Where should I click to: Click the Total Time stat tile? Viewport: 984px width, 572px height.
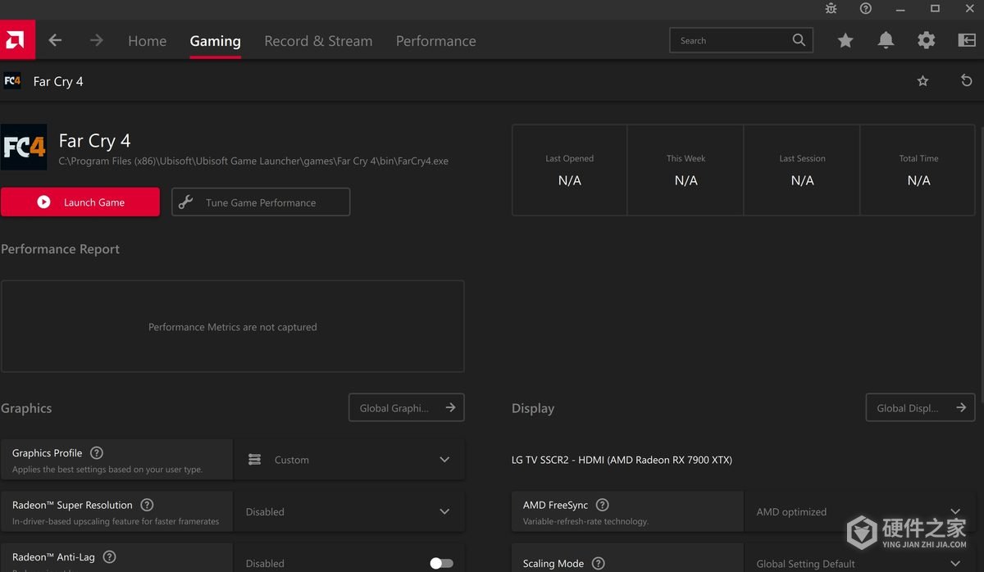pyautogui.click(x=918, y=170)
